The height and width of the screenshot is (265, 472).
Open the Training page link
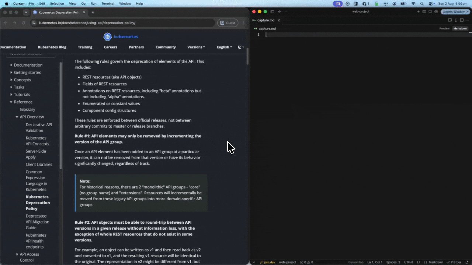click(x=85, y=47)
